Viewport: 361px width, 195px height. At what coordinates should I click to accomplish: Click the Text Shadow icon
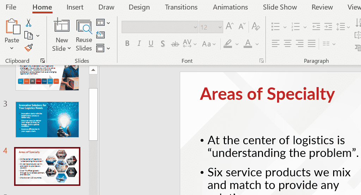(x=163, y=44)
